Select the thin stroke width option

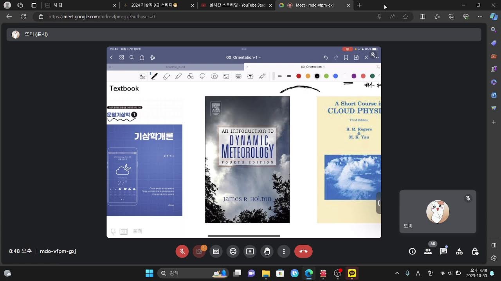(280, 76)
